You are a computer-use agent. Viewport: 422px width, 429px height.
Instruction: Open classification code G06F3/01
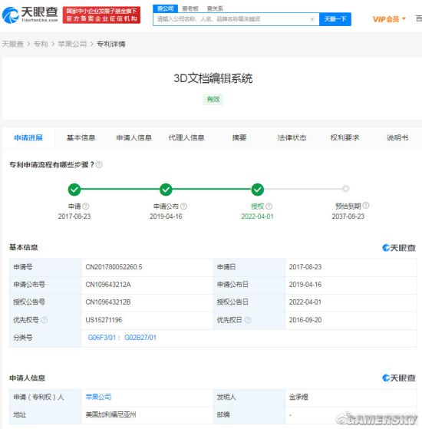(102, 338)
